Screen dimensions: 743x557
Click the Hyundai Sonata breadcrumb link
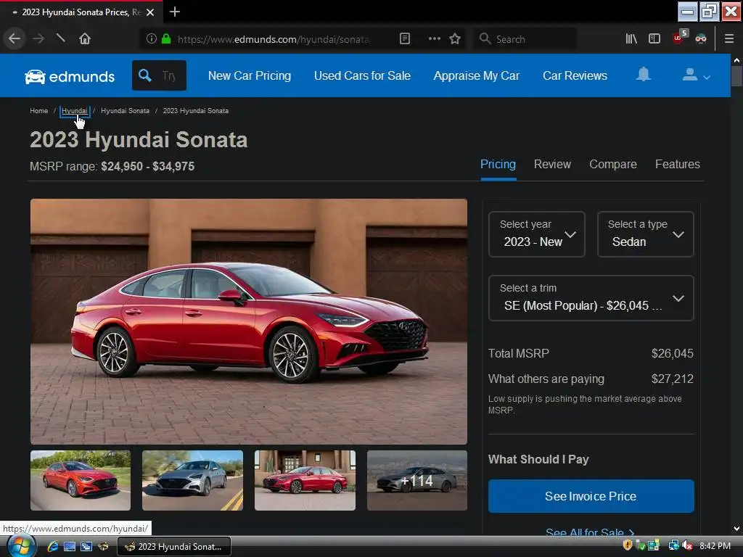pyautogui.click(x=125, y=111)
